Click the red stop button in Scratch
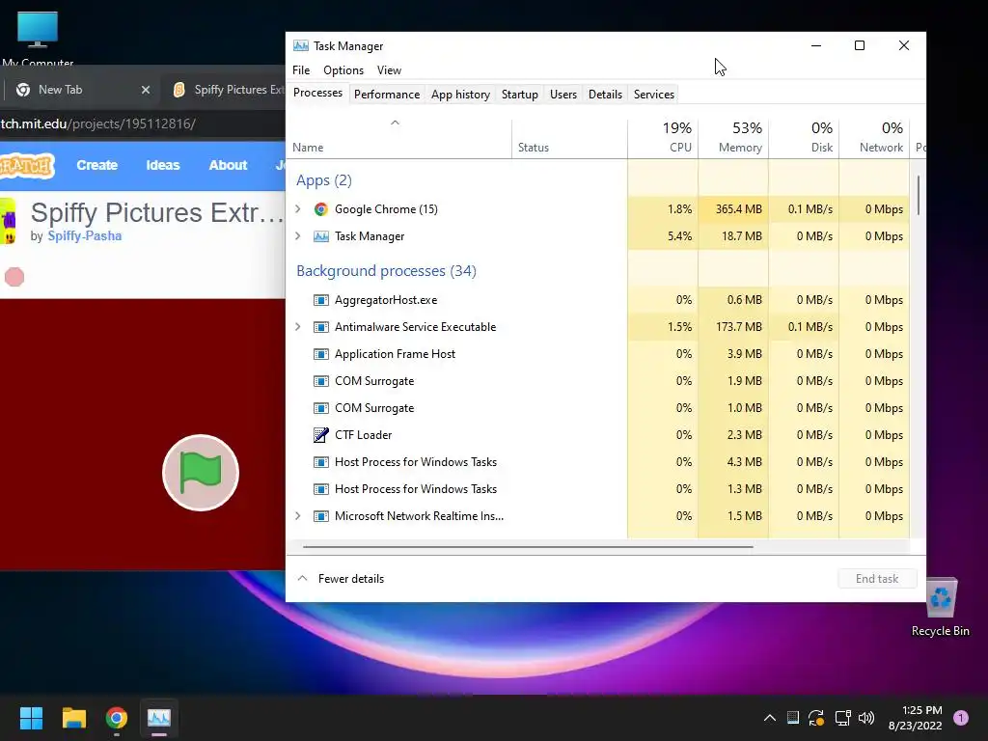988x741 pixels. pyautogui.click(x=14, y=277)
